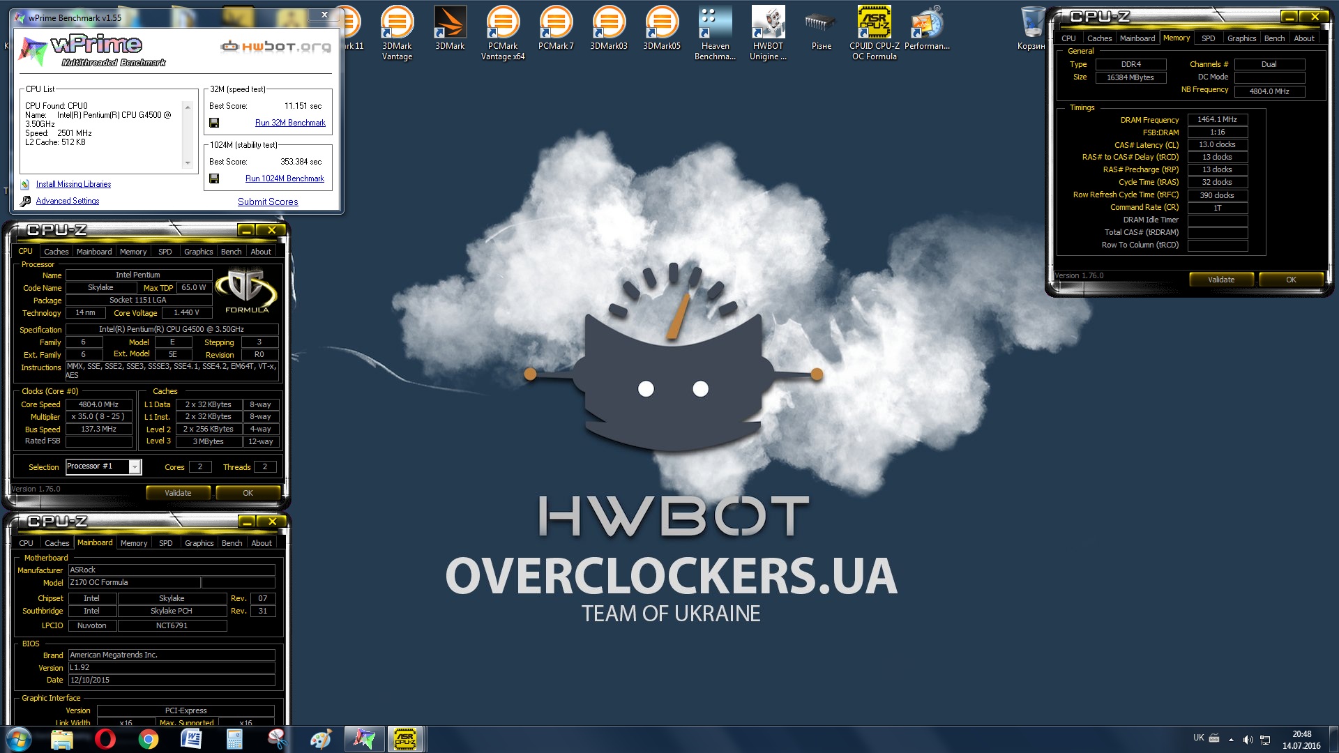Open the Windows Start menu
Viewport: 1339px width, 753px height.
[19, 739]
